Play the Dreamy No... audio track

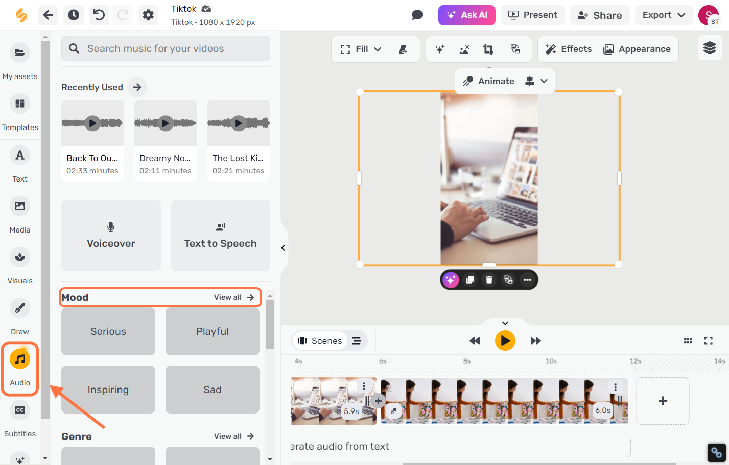(166, 123)
